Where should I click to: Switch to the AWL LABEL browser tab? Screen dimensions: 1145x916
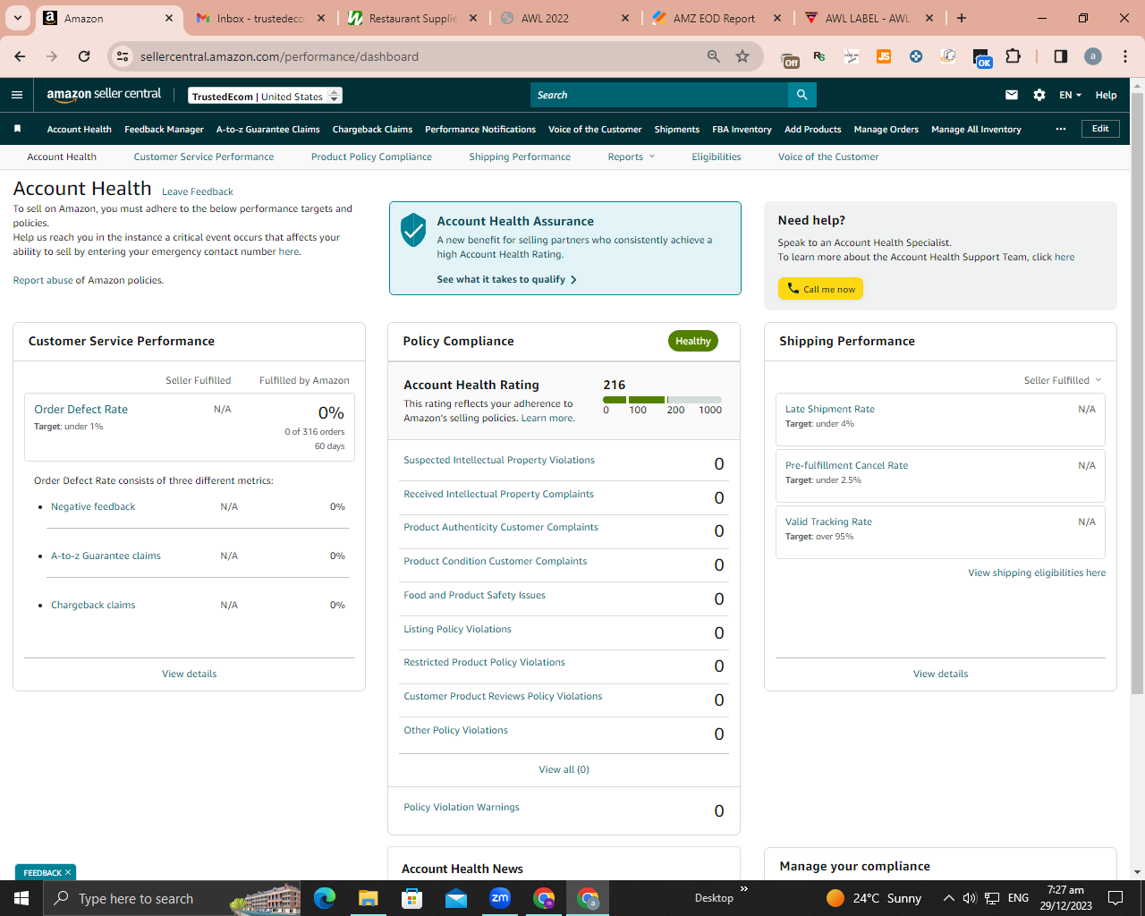tap(869, 18)
